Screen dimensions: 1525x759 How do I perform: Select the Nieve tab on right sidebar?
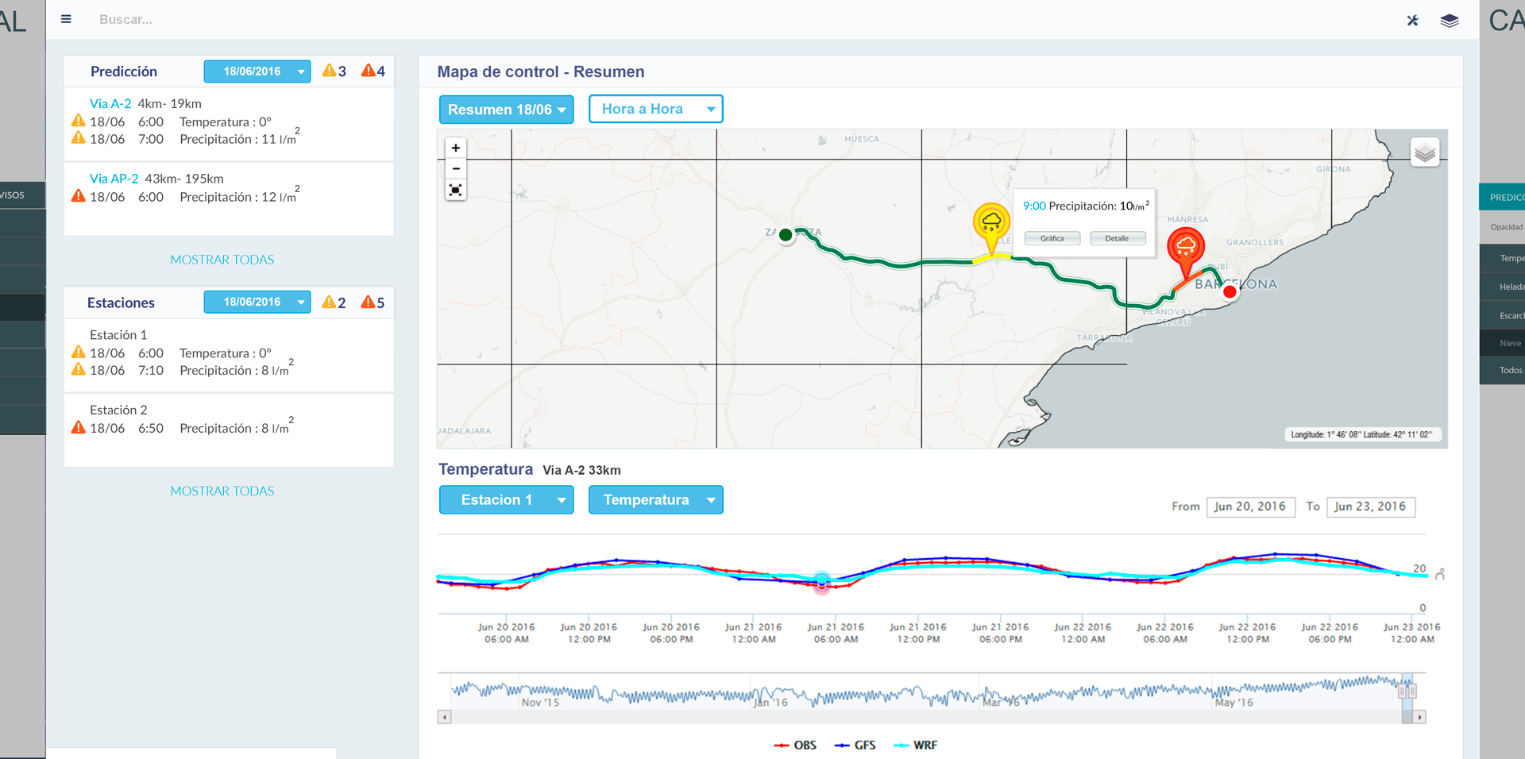pos(1508,343)
